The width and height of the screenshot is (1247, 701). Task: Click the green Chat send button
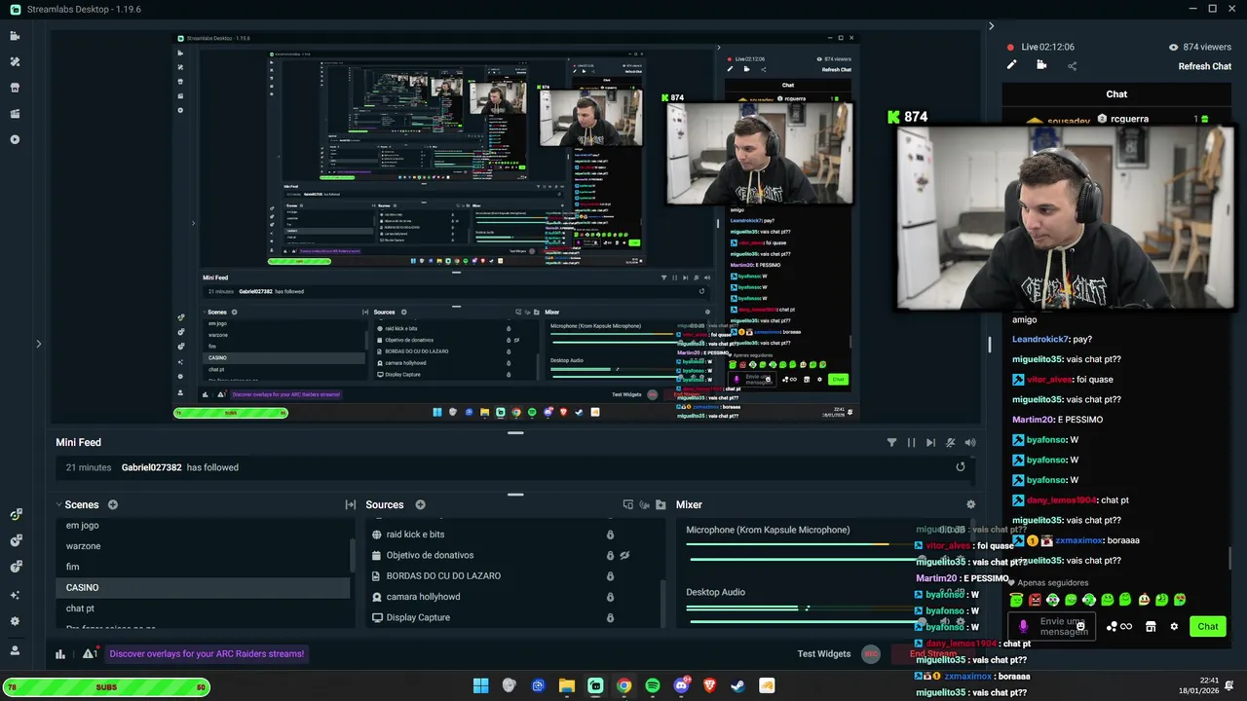1208,626
